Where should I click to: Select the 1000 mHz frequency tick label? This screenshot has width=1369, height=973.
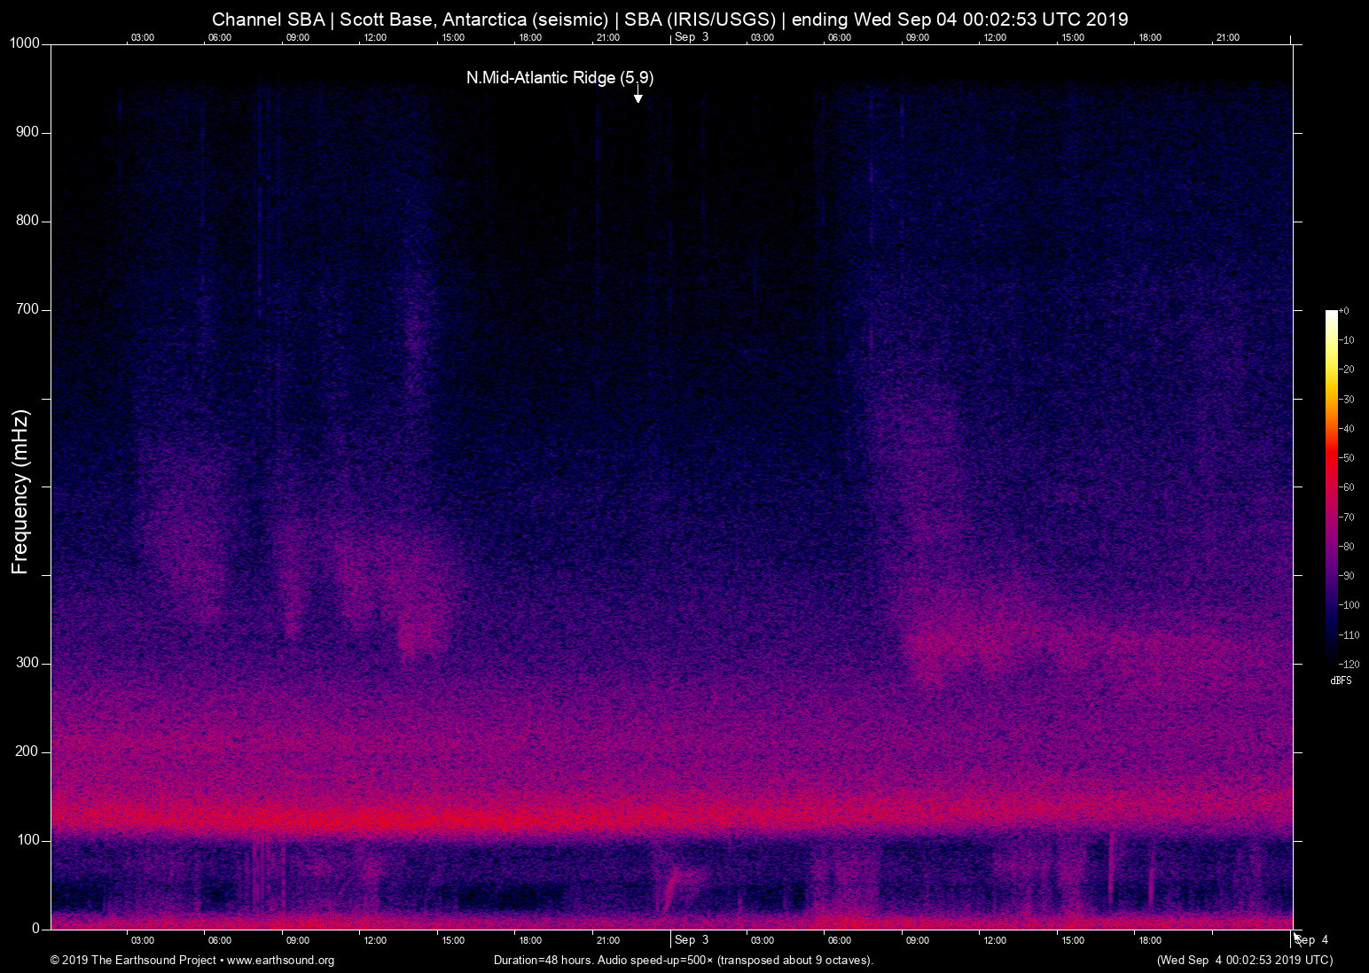pos(24,43)
